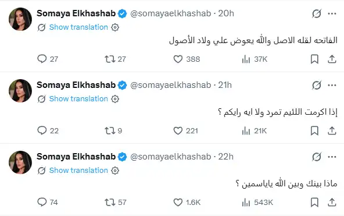Open Somaya Elkhashab profile from 20h tweet name
The image size is (344, 216).
click(76, 13)
